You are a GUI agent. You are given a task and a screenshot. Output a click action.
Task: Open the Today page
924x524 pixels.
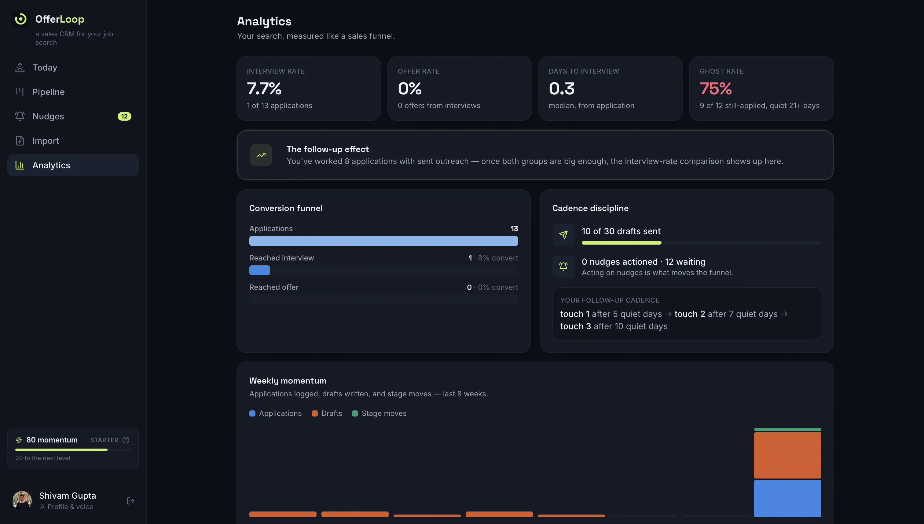(x=73, y=67)
